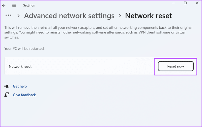Minimize the Settings window
Viewport: 202px width, 127px height.
pos(174,3)
